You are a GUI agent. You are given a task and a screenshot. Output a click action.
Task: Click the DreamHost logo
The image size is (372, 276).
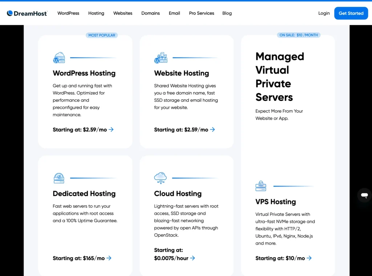click(x=27, y=13)
